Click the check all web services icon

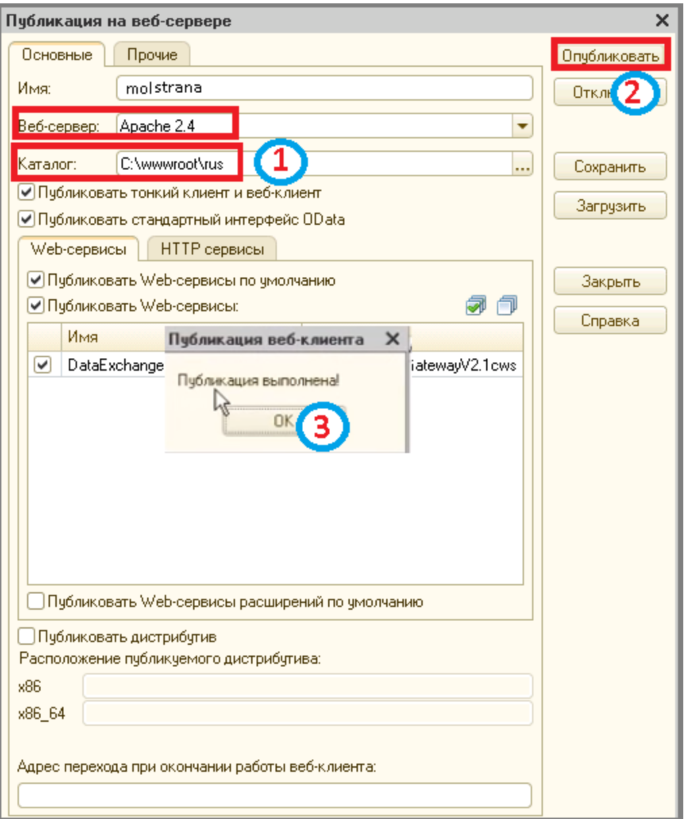point(476,307)
